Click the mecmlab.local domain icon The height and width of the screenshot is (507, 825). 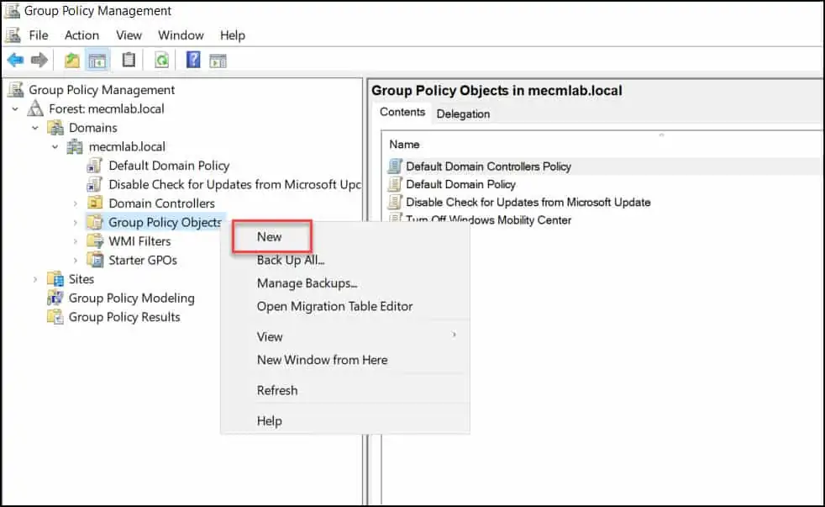click(75, 146)
